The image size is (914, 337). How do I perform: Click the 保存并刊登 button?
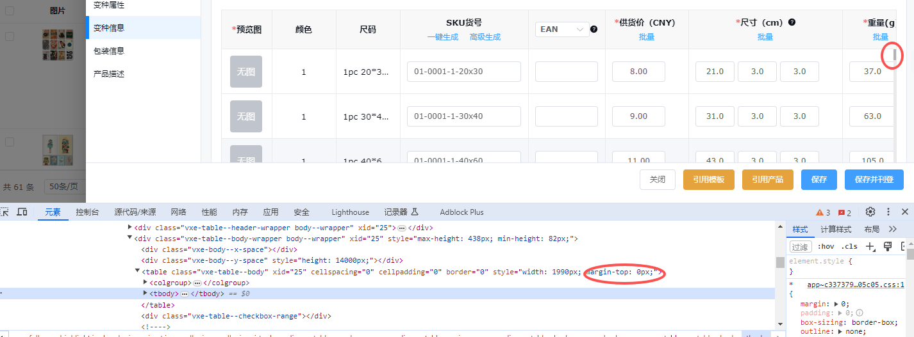[x=874, y=180]
